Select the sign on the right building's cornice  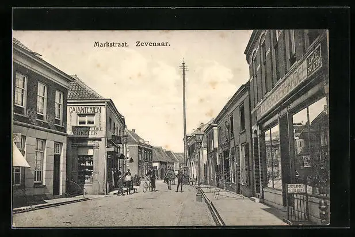coord(314,61)
